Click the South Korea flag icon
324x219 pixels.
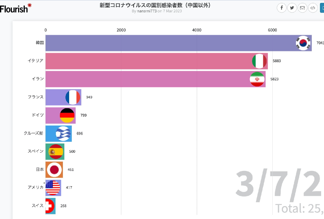tap(303, 43)
